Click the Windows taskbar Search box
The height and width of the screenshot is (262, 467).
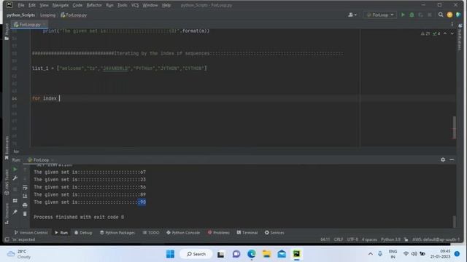(x=196, y=254)
